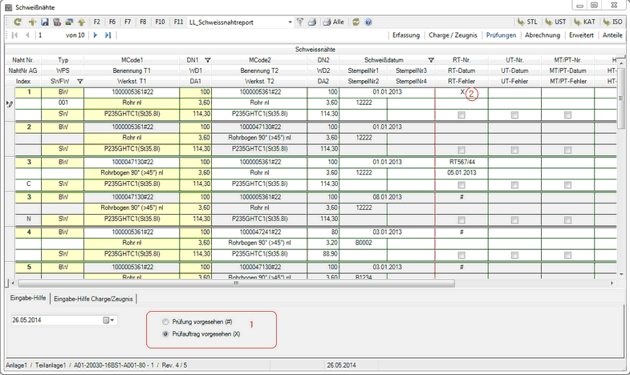Click the save disk icon

(x=44, y=22)
